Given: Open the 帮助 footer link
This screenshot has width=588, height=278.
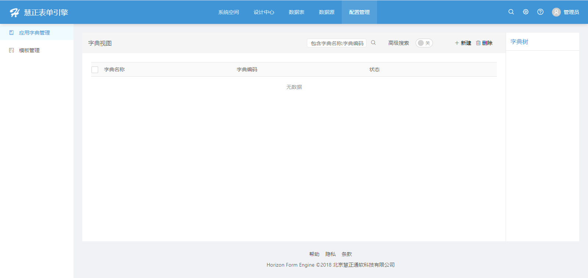Looking at the screenshot, I should coord(314,254).
